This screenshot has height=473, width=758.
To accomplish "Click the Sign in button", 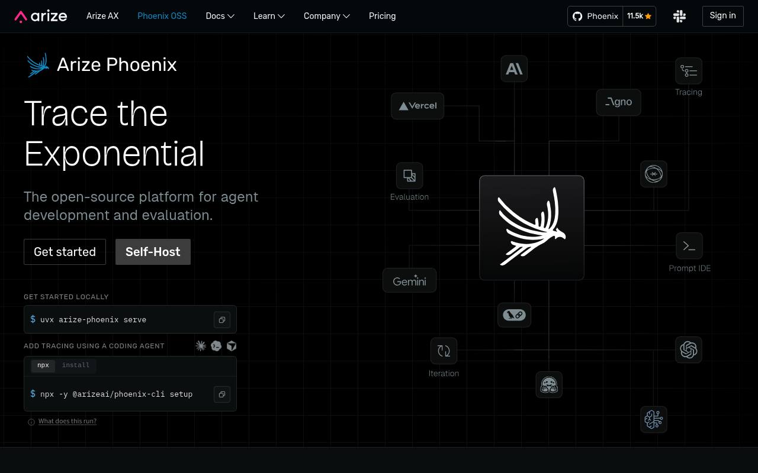I will 722,16.
